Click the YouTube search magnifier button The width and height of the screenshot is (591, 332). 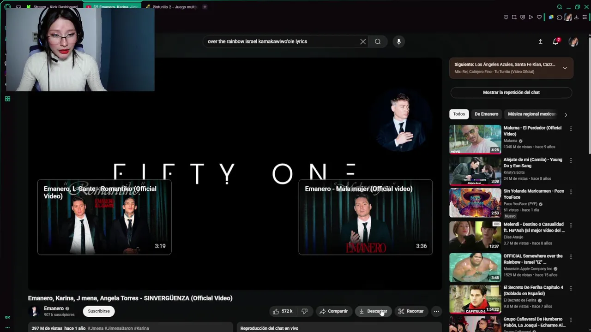[x=378, y=41]
